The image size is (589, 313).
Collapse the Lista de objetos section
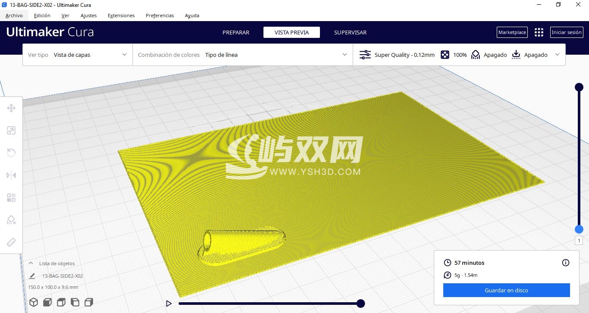click(x=31, y=263)
